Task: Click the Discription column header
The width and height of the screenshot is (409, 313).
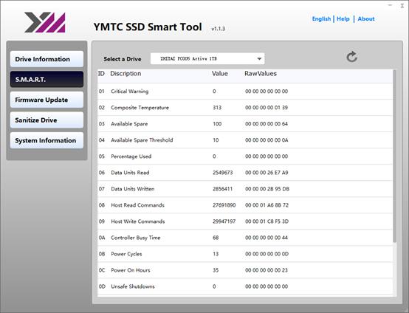Action: point(126,74)
